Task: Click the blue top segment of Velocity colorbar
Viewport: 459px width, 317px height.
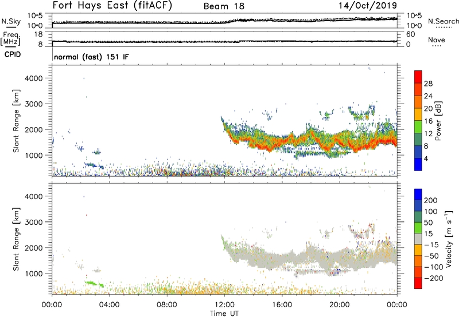Action: [x=418, y=195]
